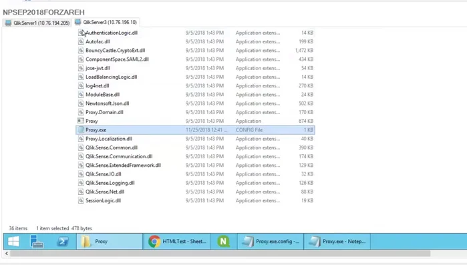
Task: Select the Proxy.Domain.dll file name
Action: click(104, 112)
